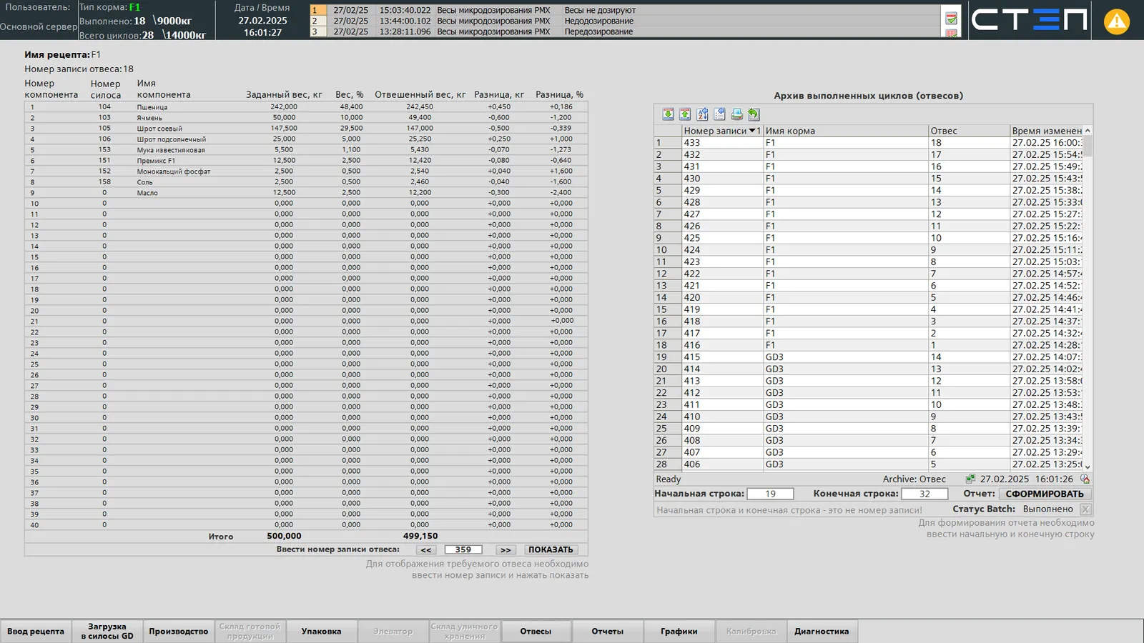Click alarm row 2 'Недодозирование'

(626, 21)
